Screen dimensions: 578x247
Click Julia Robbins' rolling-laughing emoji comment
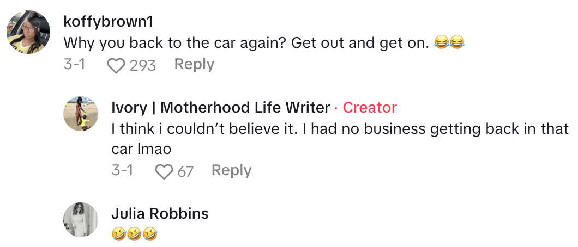[x=134, y=234]
